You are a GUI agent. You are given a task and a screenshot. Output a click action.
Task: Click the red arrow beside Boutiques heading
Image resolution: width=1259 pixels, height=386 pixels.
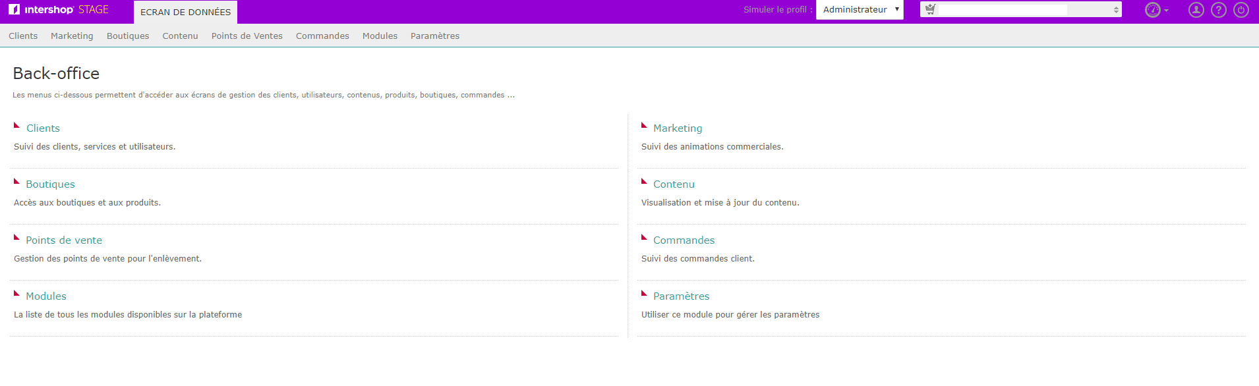pos(16,181)
